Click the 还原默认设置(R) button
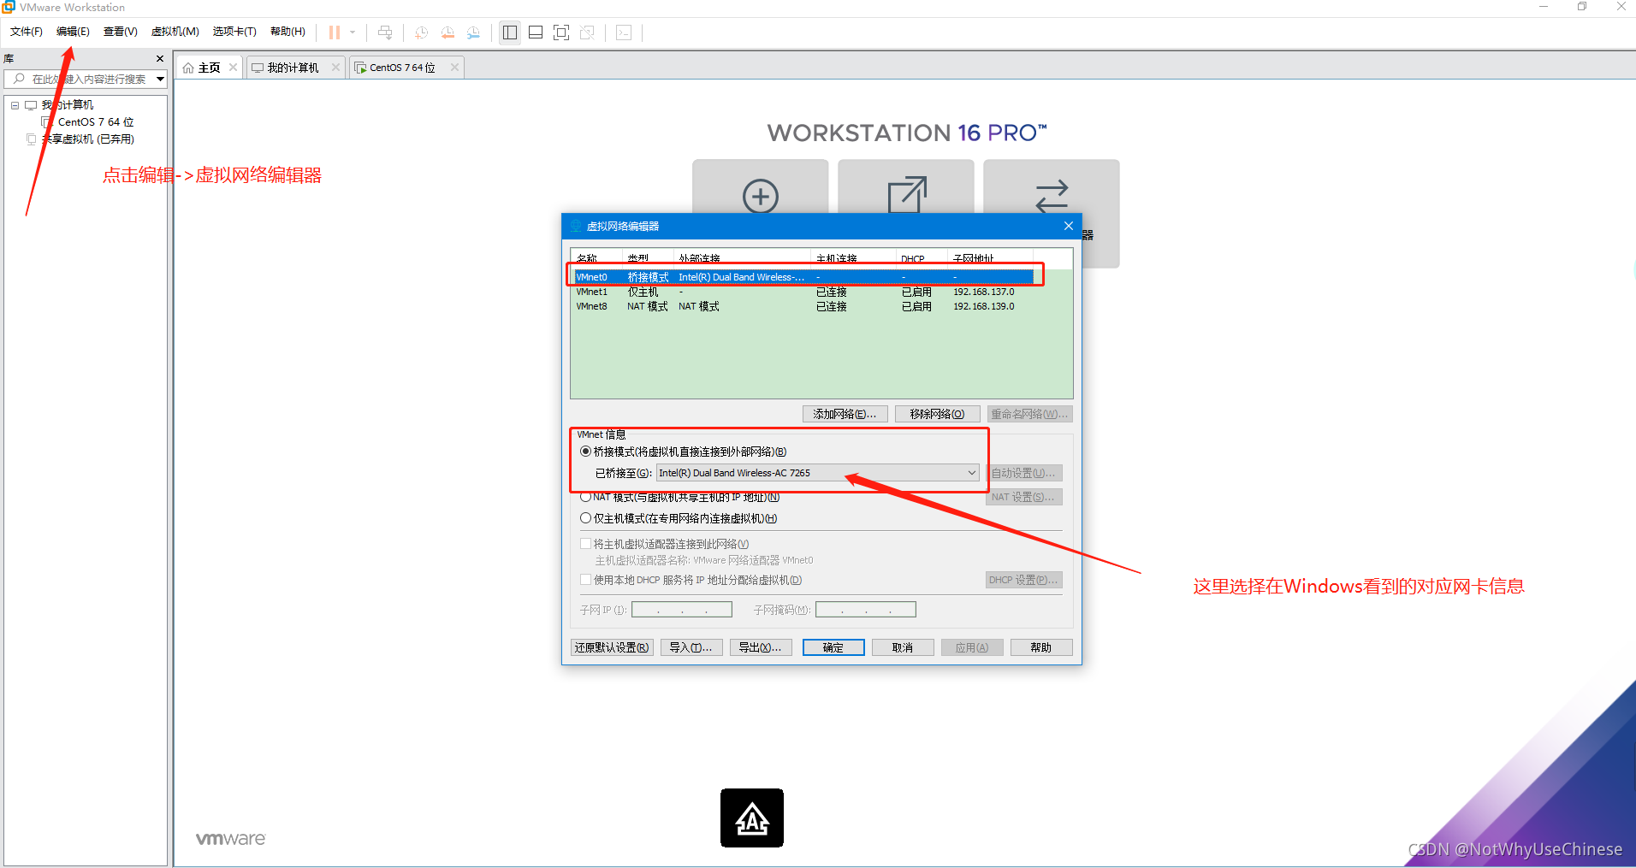 coord(612,647)
